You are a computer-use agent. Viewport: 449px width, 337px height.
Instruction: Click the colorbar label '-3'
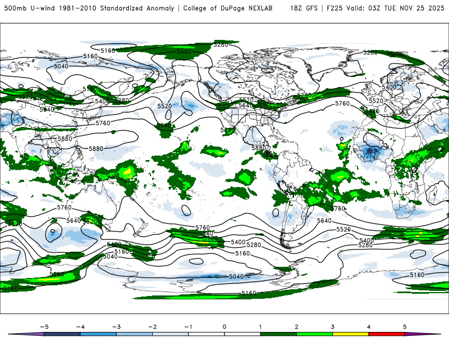116,327
